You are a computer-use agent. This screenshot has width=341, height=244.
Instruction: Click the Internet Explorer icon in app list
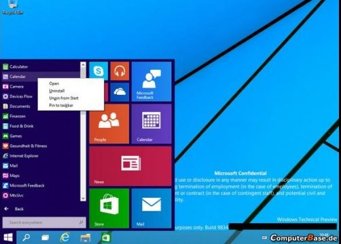point(5,156)
